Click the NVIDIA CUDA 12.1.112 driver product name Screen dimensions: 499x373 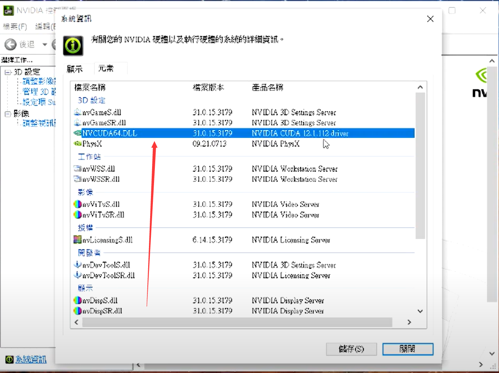pyautogui.click(x=300, y=133)
